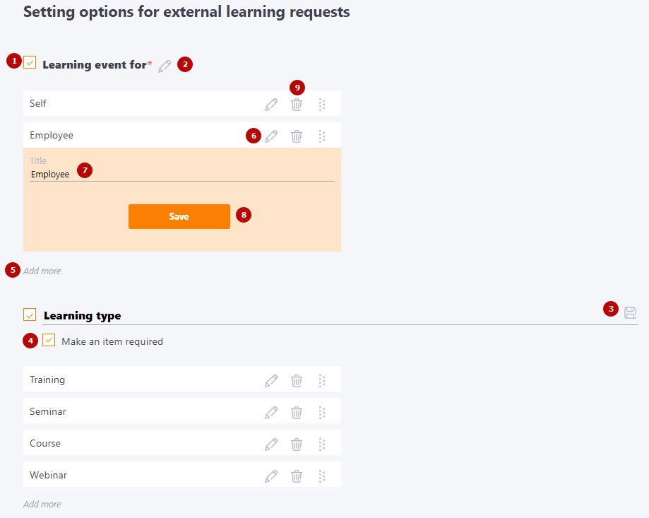Click the drag handle on Seminar row
The height and width of the screenshot is (518, 649).
click(x=321, y=413)
